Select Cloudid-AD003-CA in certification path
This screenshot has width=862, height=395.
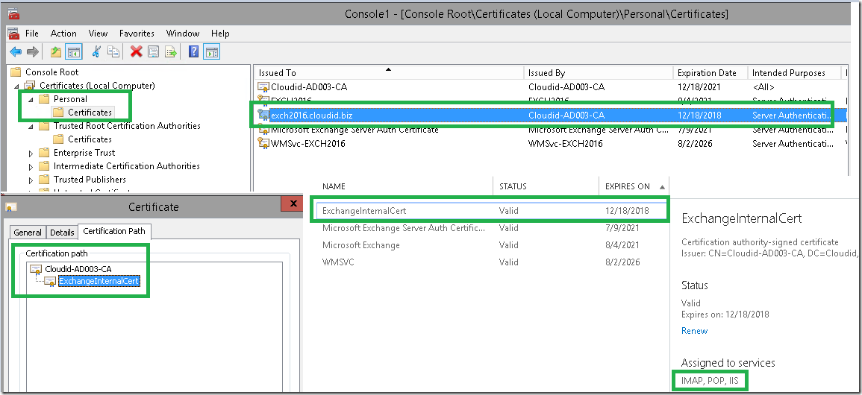coord(78,269)
